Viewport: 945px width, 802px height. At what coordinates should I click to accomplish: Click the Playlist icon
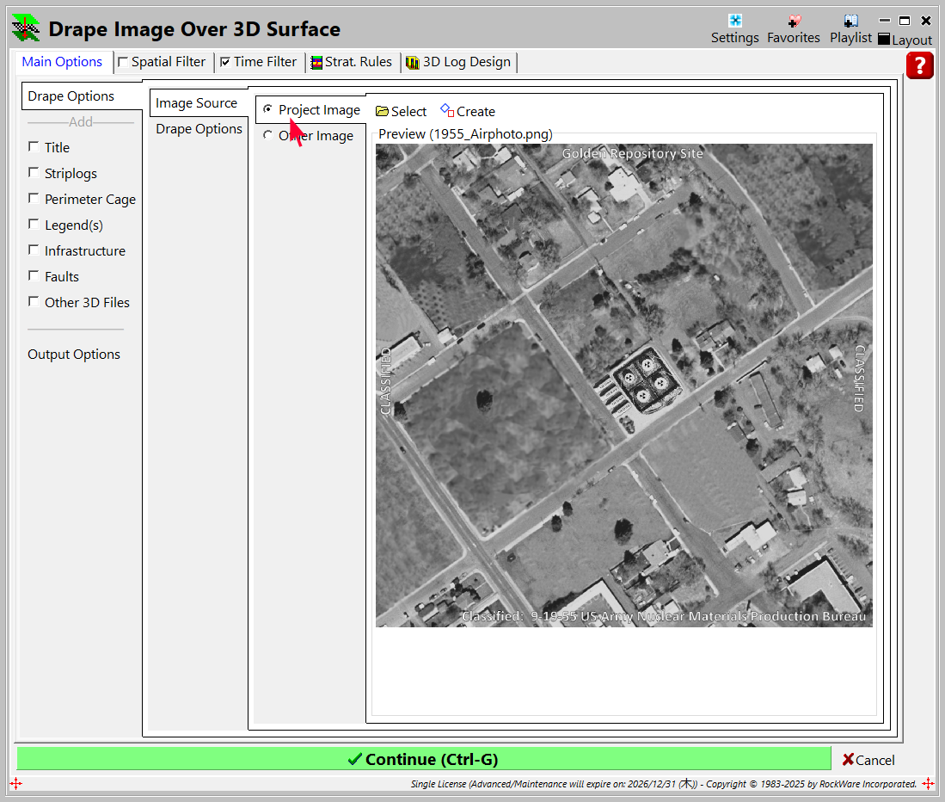(850, 22)
